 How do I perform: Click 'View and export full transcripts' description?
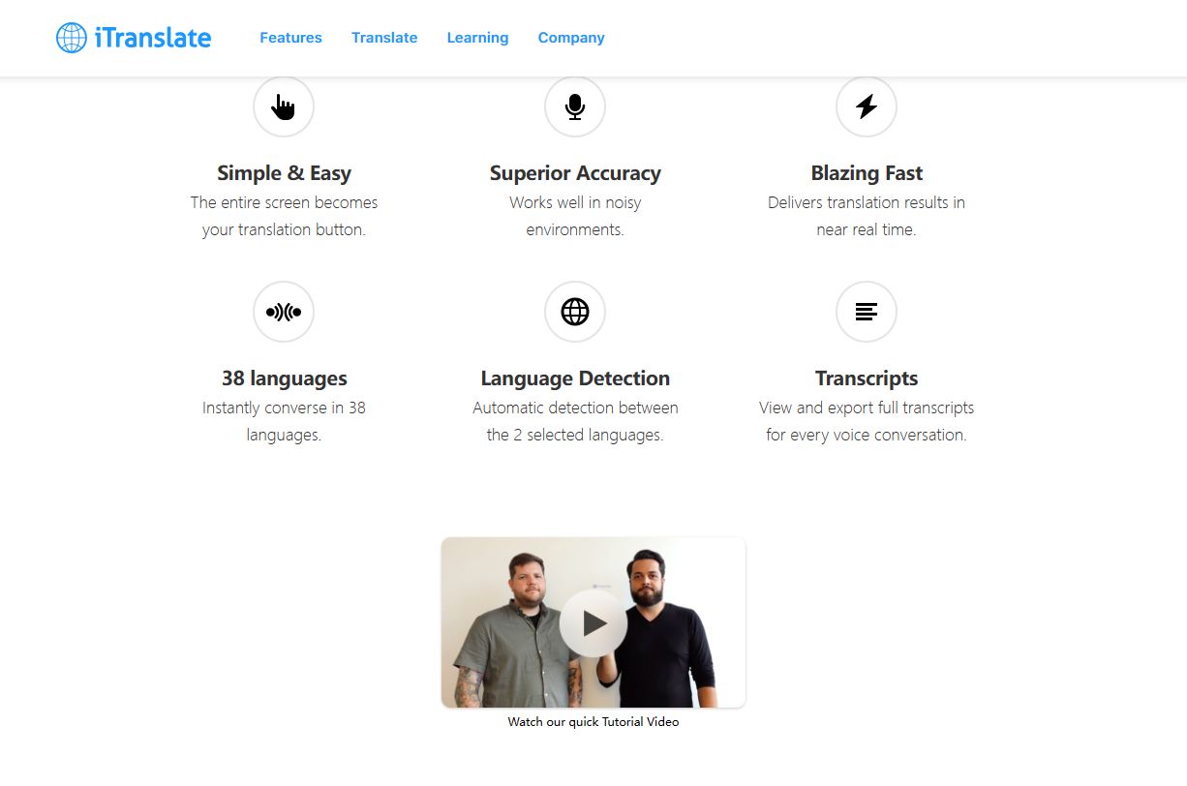[x=867, y=421]
